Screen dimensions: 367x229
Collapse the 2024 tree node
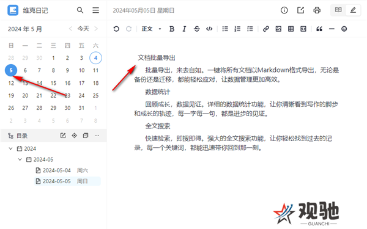(10, 148)
